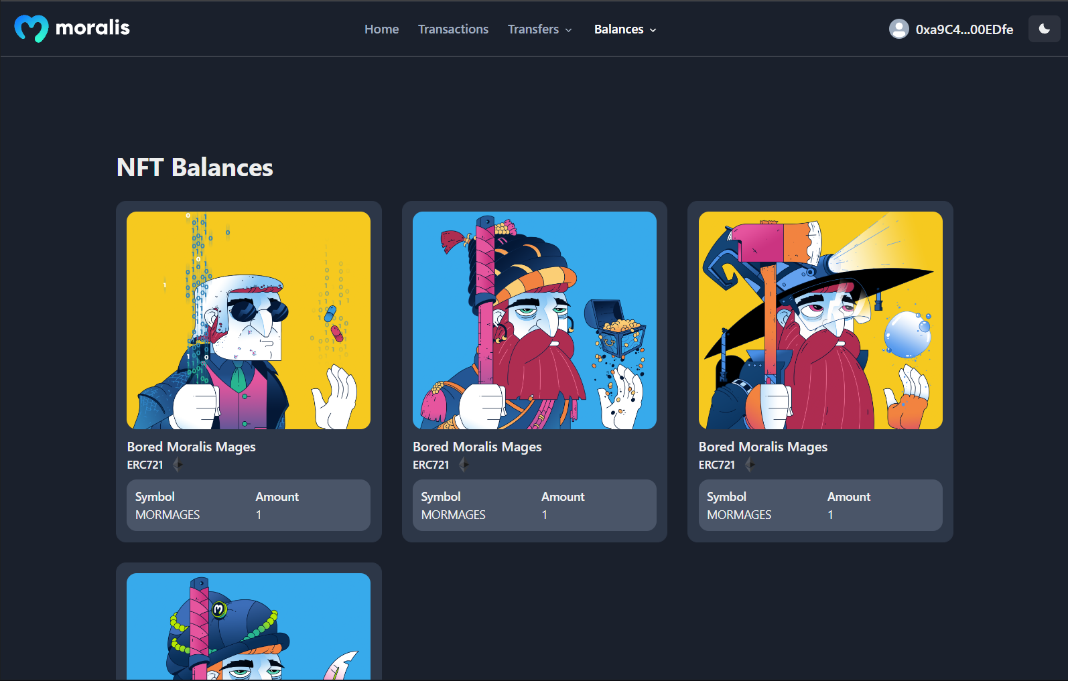Click the wallet account avatar icon
The image size is (1068, 681).
(x=899, y=29)
